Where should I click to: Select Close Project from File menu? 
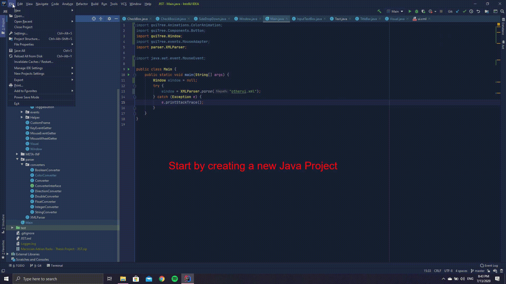tap(23, 27)
